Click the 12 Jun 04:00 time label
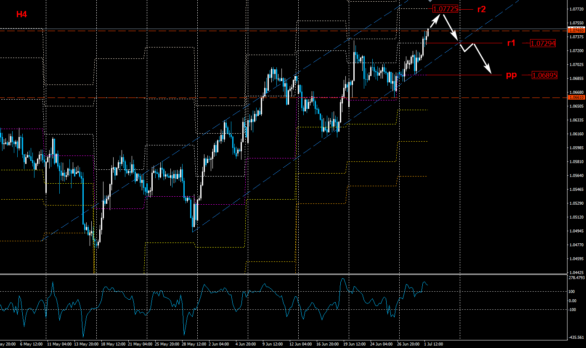Screen dimensions: 586x348 coord(300,344)
